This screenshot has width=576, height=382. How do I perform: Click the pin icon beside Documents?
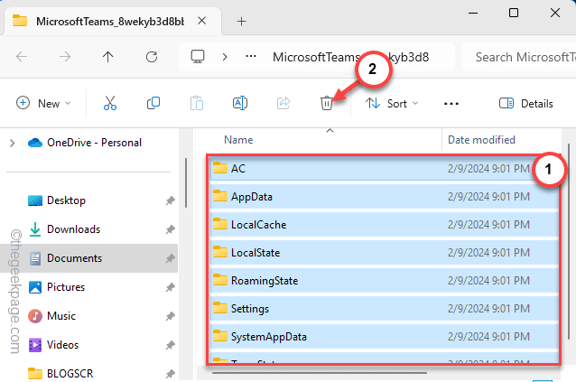coord(170,258)
